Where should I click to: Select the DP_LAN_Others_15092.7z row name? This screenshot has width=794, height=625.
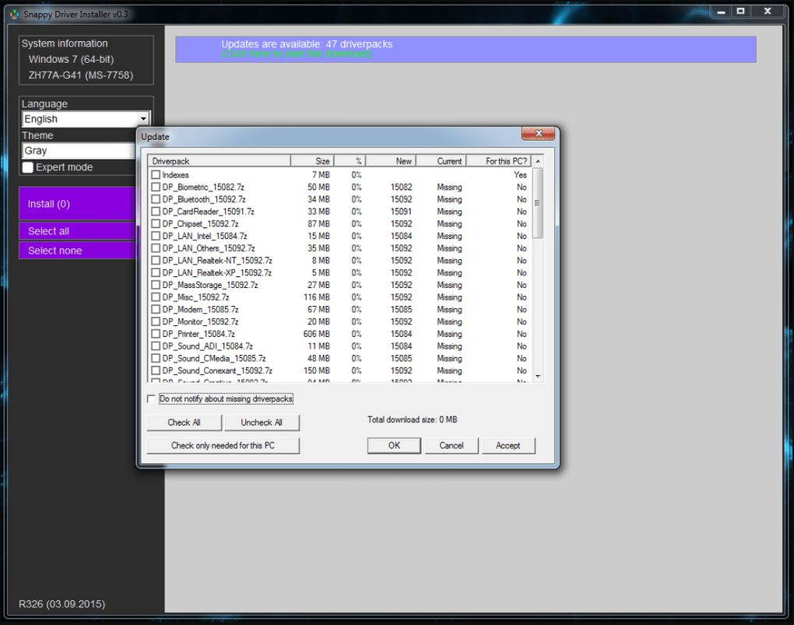point(208,248)
